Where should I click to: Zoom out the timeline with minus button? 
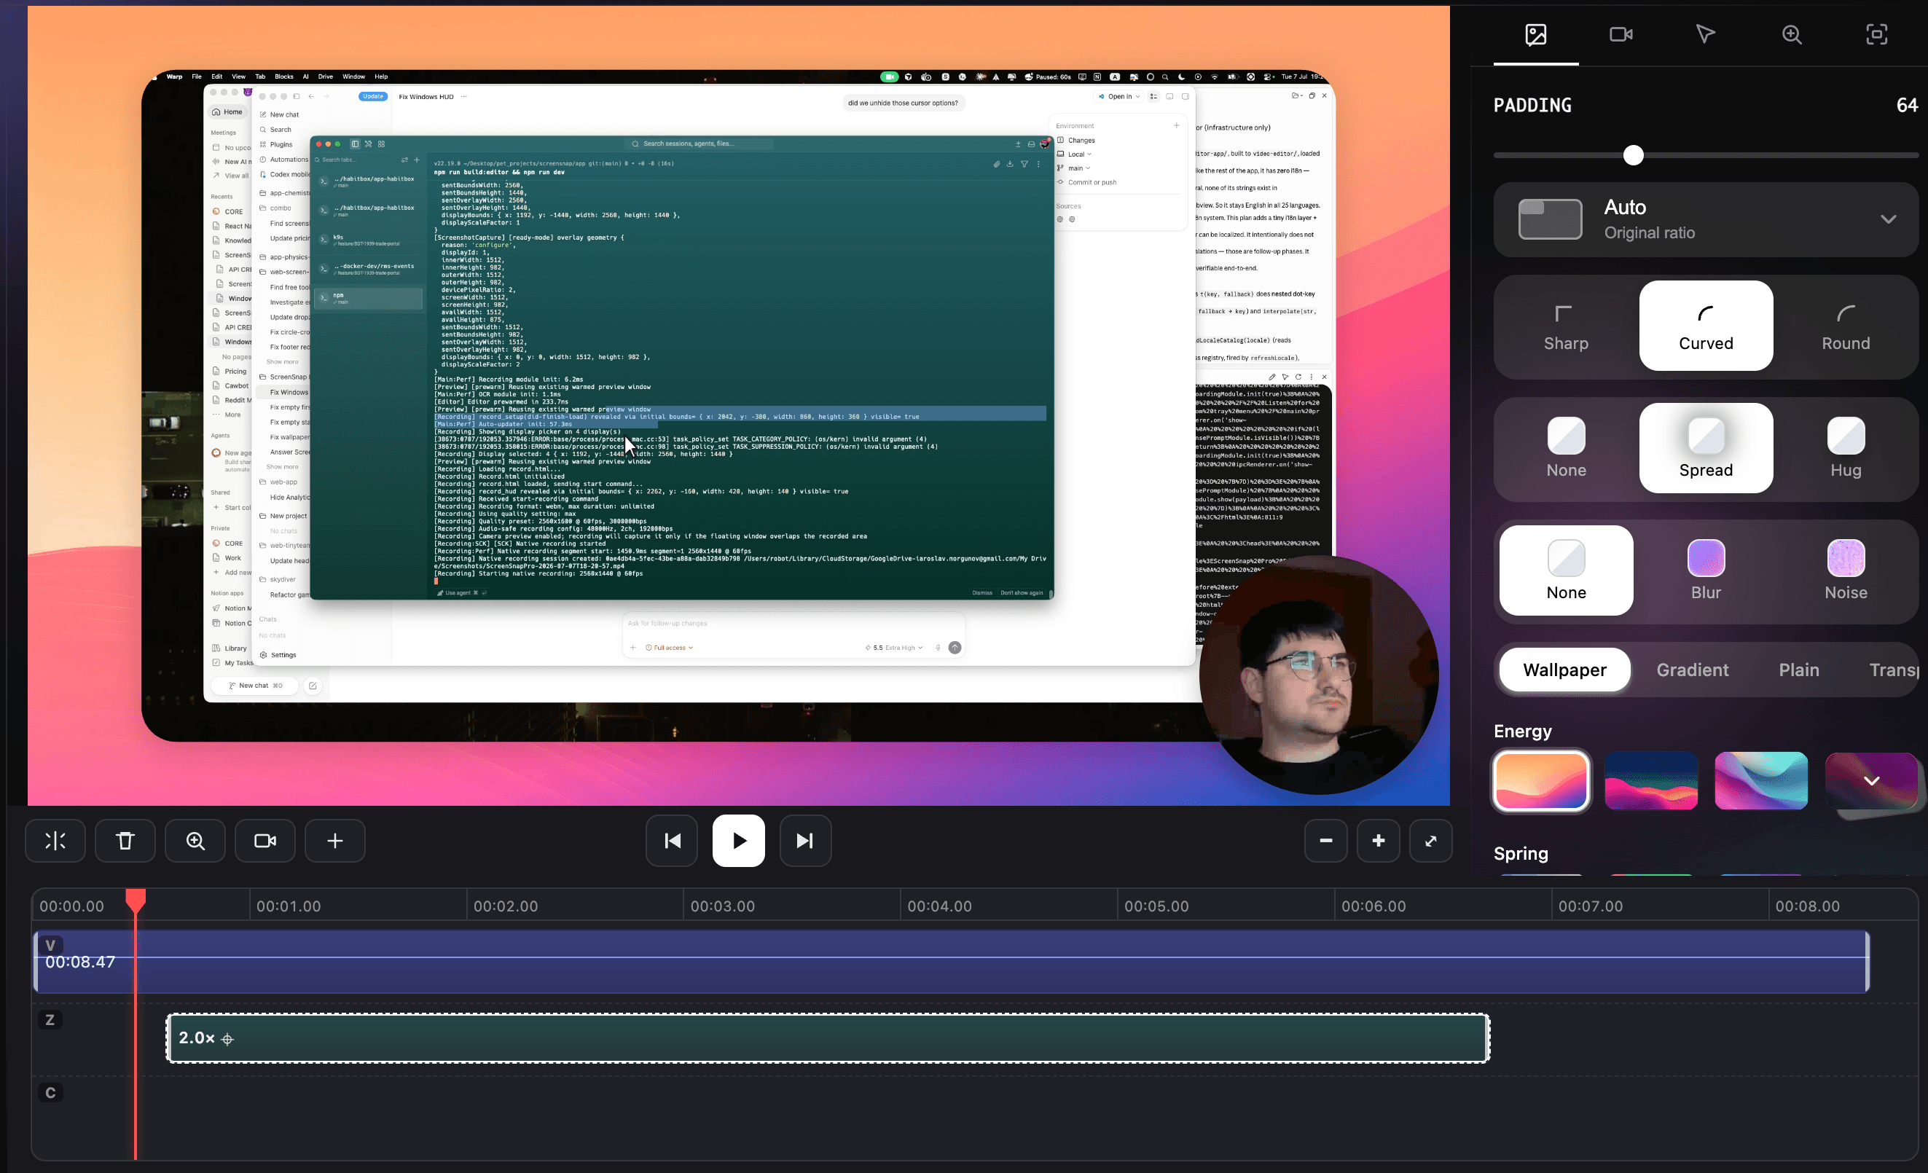1325,841
